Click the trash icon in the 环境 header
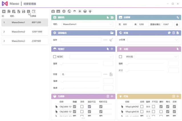The width and height of the screenshot is (182, 121). [173, 33]
